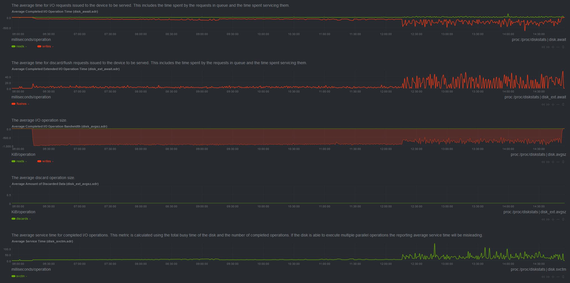Click 'milliseconds/operation' unit under the disk.await chart

(31, 40)
